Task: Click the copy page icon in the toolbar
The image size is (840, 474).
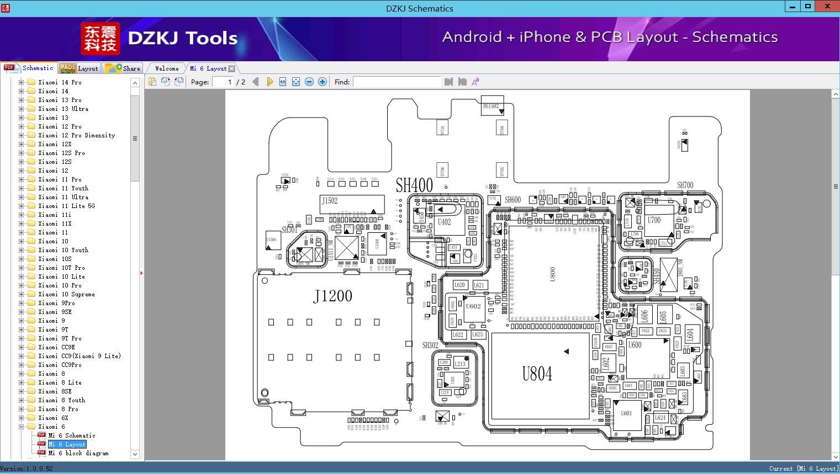Action: click(152, 82)
